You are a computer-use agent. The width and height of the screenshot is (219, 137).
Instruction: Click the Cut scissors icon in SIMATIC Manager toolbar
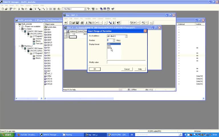point(19,9)
